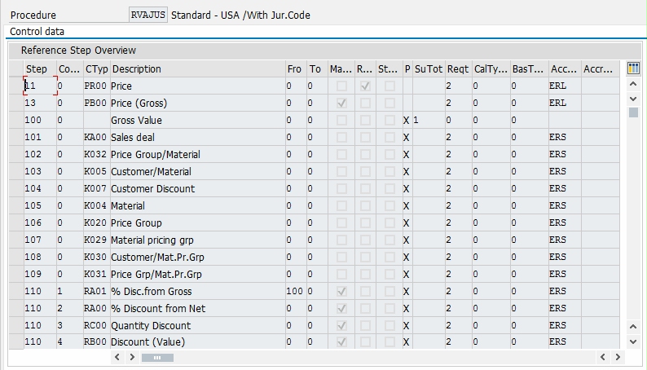The image size is (647, 370).
Task: Click the lower scroll-up arrow near the table bottom
Action: pos(633,327)
